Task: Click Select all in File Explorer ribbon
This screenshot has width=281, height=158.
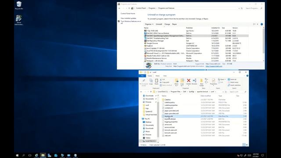Action: pyautogui.click(x=232, y=79)
